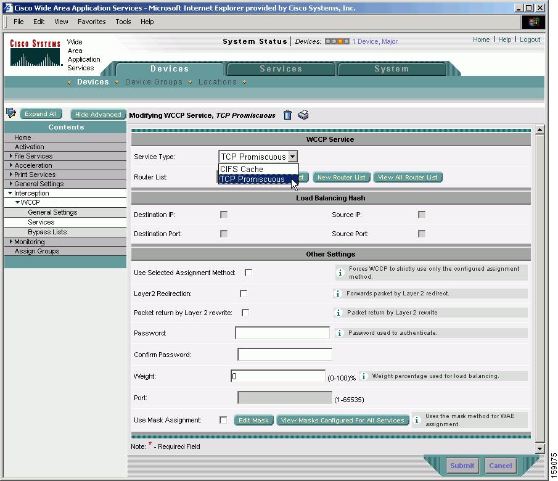558x481 pixels.
Task: Enable the Layer2 Redirection checkbox
Action: [244, 294]
